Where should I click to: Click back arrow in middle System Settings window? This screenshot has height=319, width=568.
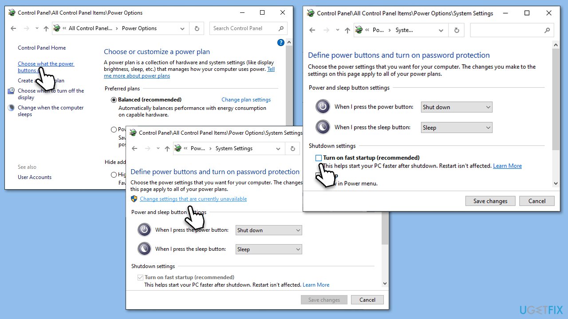[134, 148]
